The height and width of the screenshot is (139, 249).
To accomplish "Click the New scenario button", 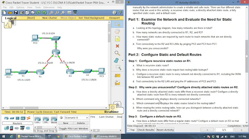I will (x=66, y=123).
